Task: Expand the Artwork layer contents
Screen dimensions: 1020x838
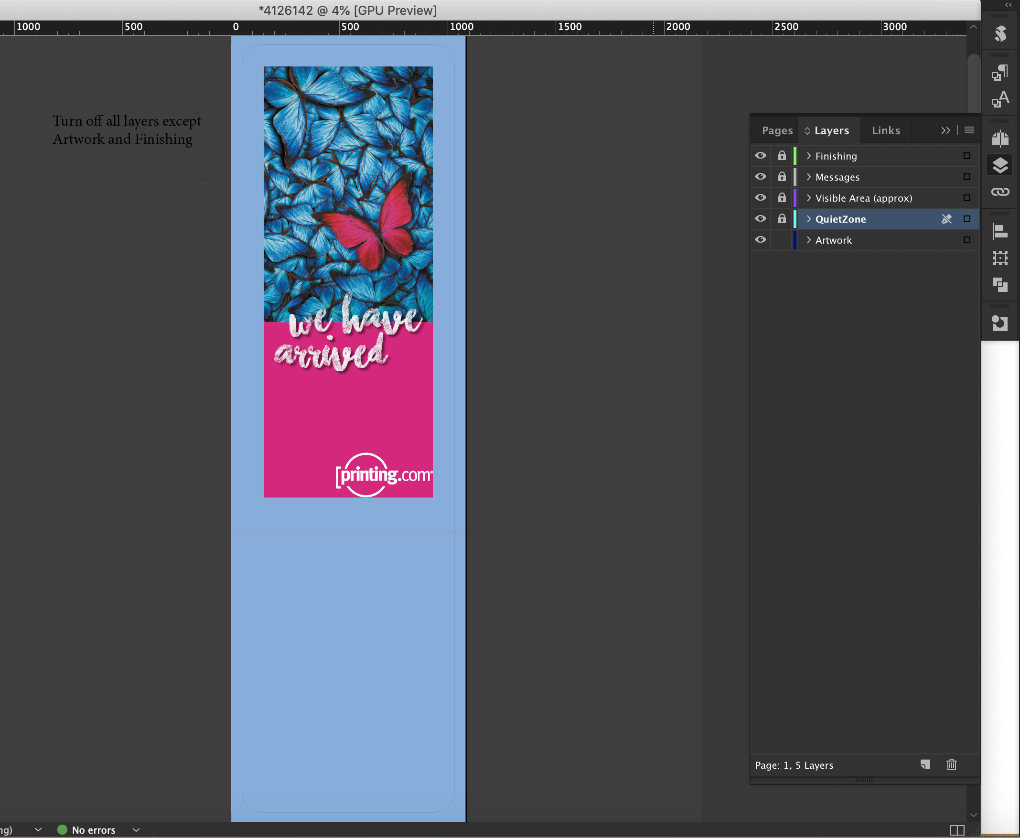Action: [x=808, y=240]
